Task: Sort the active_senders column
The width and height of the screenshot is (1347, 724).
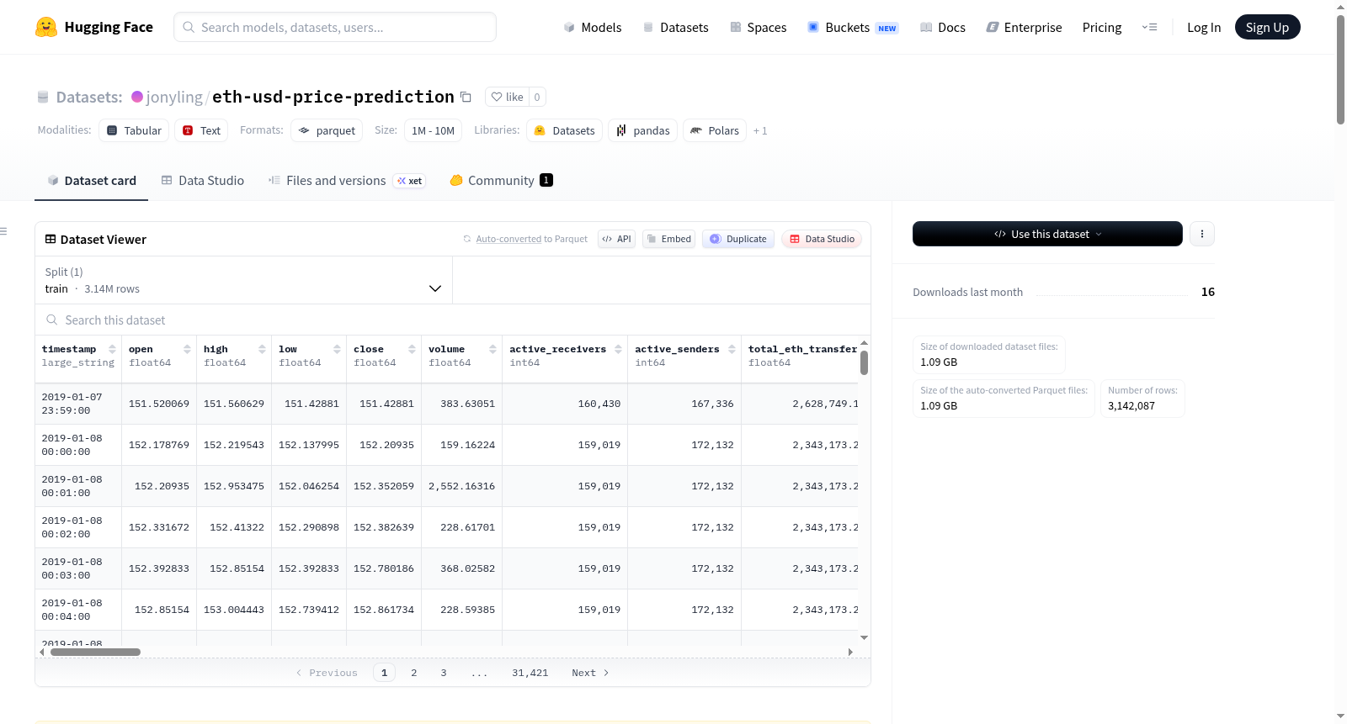Action: [x=732, y=349]
